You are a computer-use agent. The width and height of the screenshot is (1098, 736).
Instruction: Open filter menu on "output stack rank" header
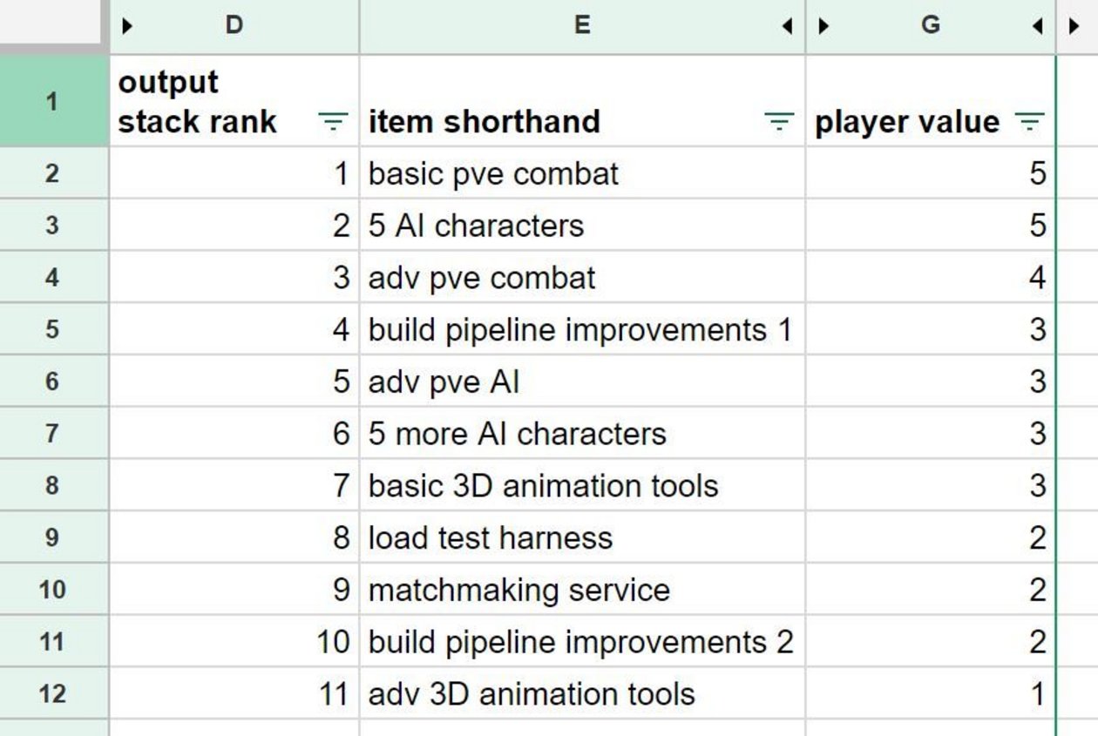(335, 122)
